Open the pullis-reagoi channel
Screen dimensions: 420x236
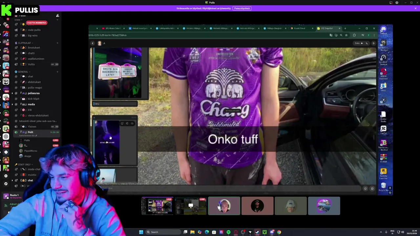(35, 88)
